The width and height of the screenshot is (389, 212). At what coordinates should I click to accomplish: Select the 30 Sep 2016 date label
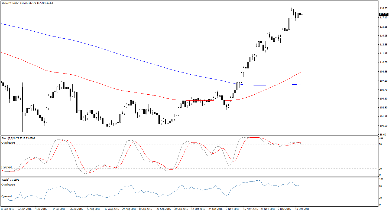(181, 209)
